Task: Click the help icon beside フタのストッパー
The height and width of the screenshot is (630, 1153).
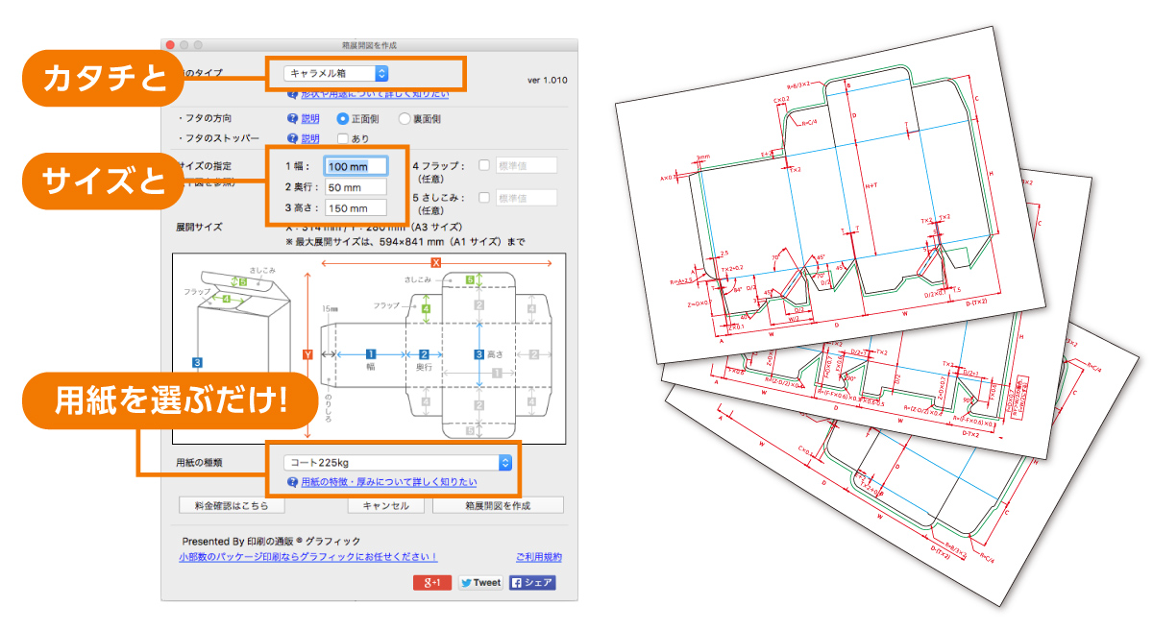Action: (x=291, y=138)
